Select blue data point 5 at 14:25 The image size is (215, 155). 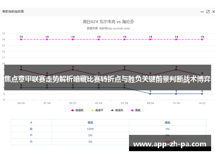tap(202, 94)
